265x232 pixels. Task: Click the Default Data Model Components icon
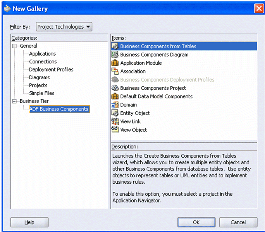[x=115, y=96]
